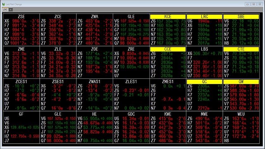This screenshot has width=265, height=149.
Task: Click the yellow SBE panel header
Action: click(241, 16)
